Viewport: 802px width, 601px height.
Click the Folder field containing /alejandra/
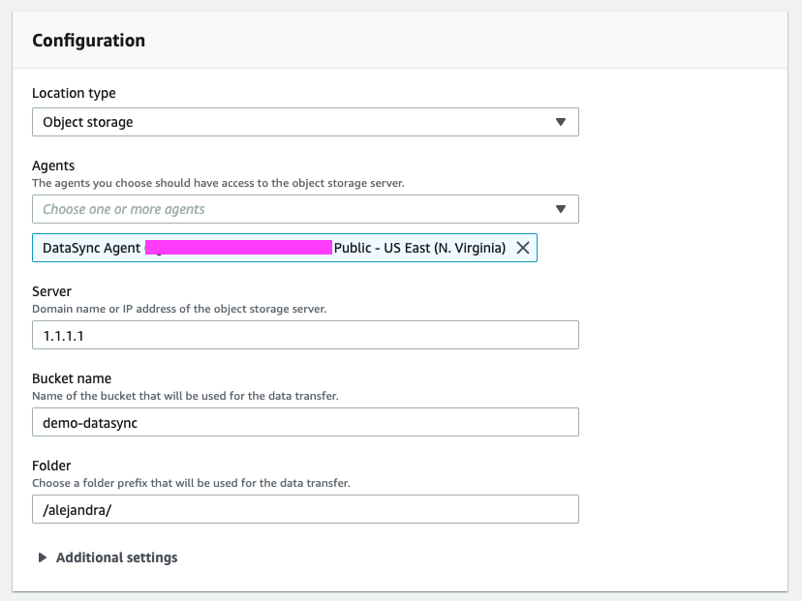pyautogui.click(x=305, y=509)
